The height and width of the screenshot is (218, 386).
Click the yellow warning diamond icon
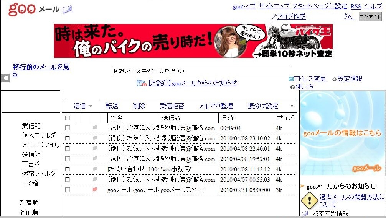click(309, 200)
